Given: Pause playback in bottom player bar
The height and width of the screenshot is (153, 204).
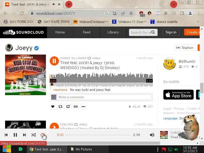Looking at the screenshot, I should pos(15,135).
